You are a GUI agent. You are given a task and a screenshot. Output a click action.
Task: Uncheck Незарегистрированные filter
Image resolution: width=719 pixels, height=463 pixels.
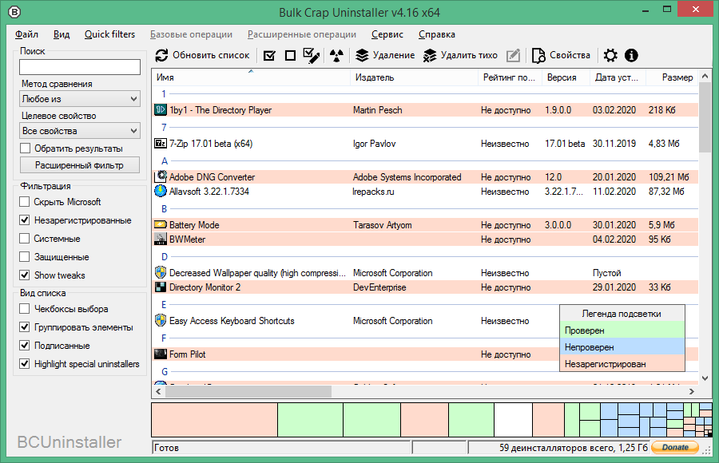[x=25, y=220]
